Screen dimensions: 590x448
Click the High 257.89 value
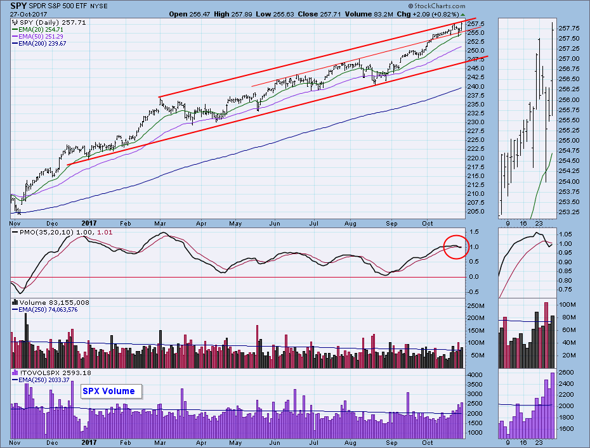click(x=233, y=15)
